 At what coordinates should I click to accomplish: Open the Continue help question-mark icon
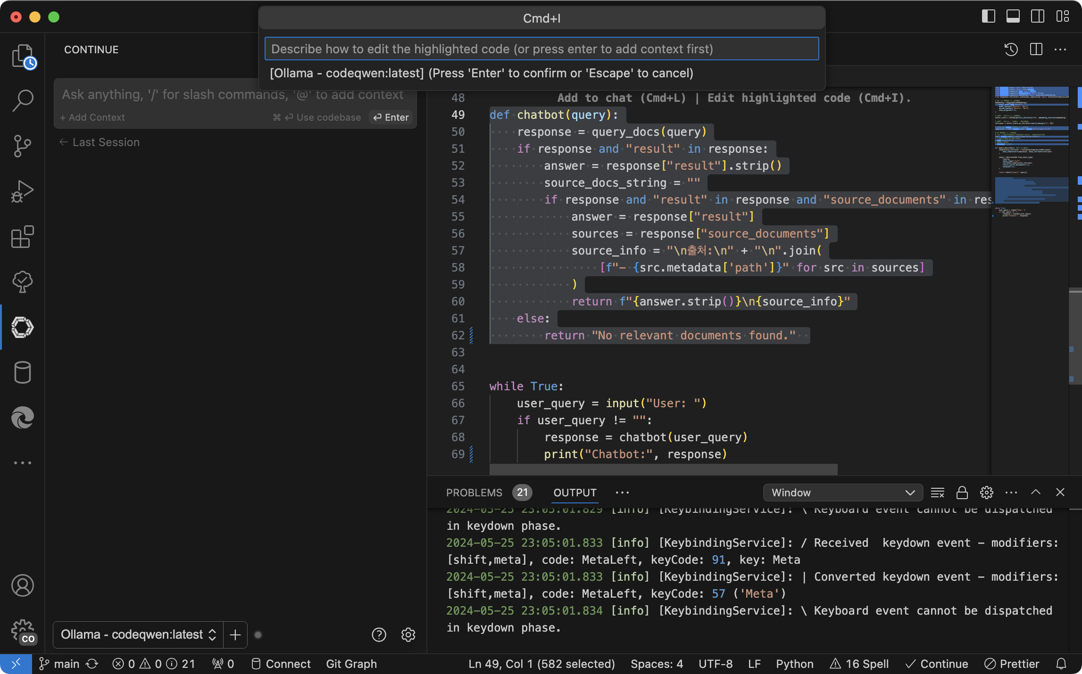(x=379, y=635)
